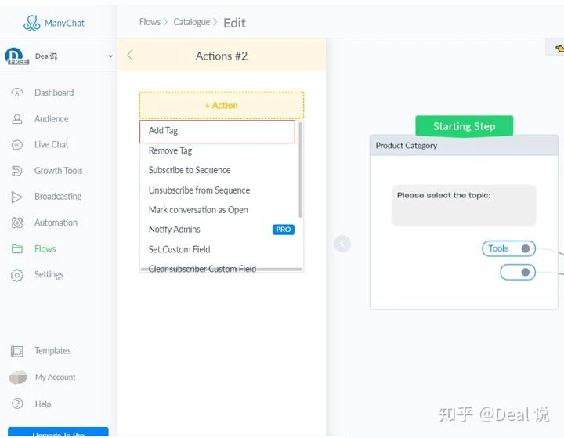Open Flows breadcrumb link
This screenshot has height=438, width=564.
click(x=150, y=22)
